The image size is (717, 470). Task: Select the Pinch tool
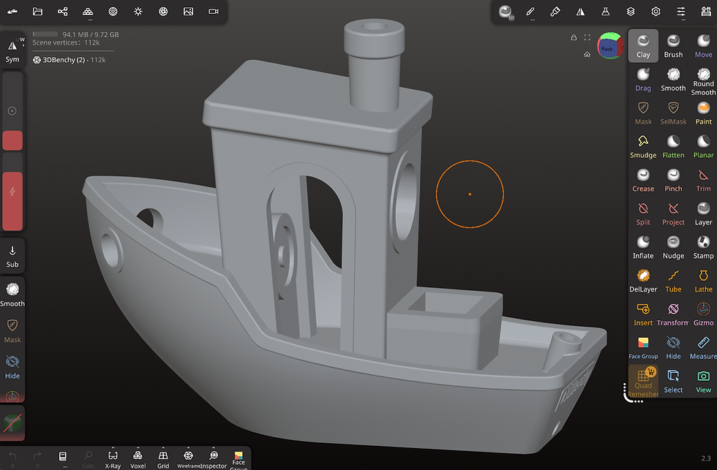673,180
